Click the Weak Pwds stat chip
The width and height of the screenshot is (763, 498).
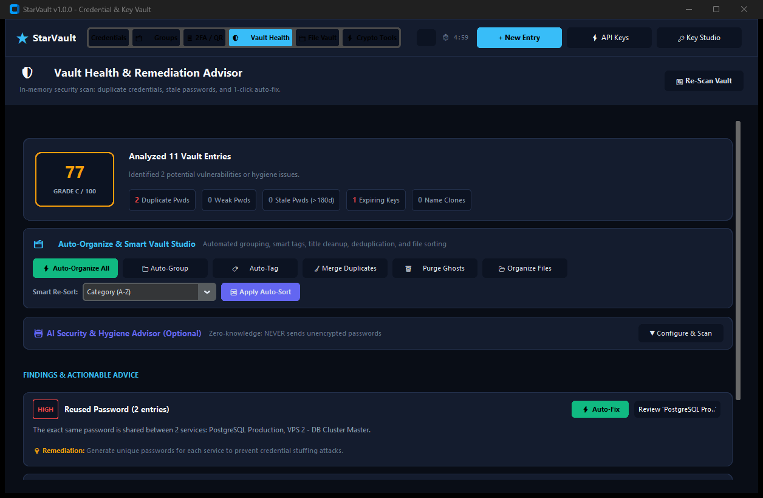229,200
